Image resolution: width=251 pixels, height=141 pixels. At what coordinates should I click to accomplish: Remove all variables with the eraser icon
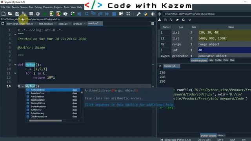click(177, 20)
